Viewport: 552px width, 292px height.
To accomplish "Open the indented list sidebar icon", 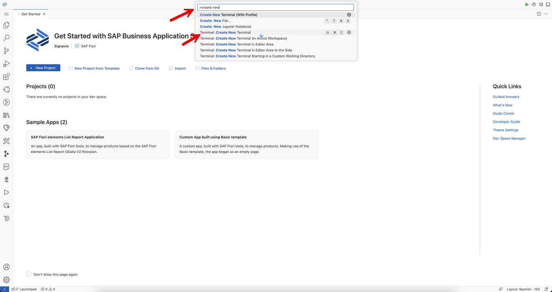I will point(7,219).
